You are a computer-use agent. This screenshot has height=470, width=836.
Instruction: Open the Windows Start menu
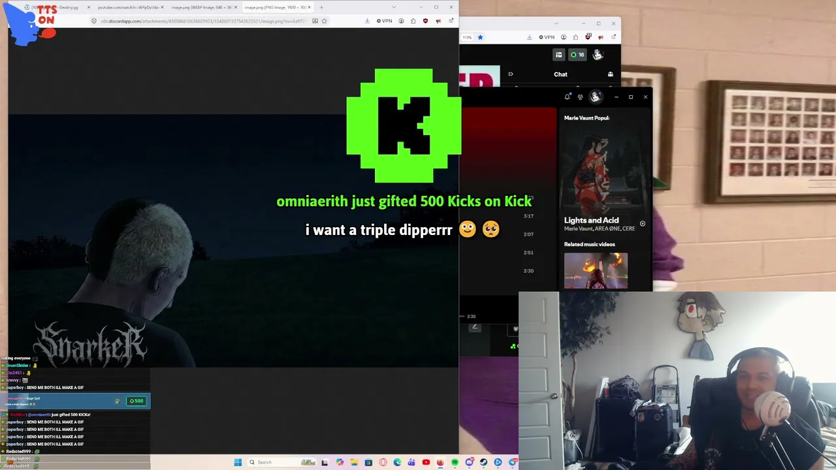point(238,462)
